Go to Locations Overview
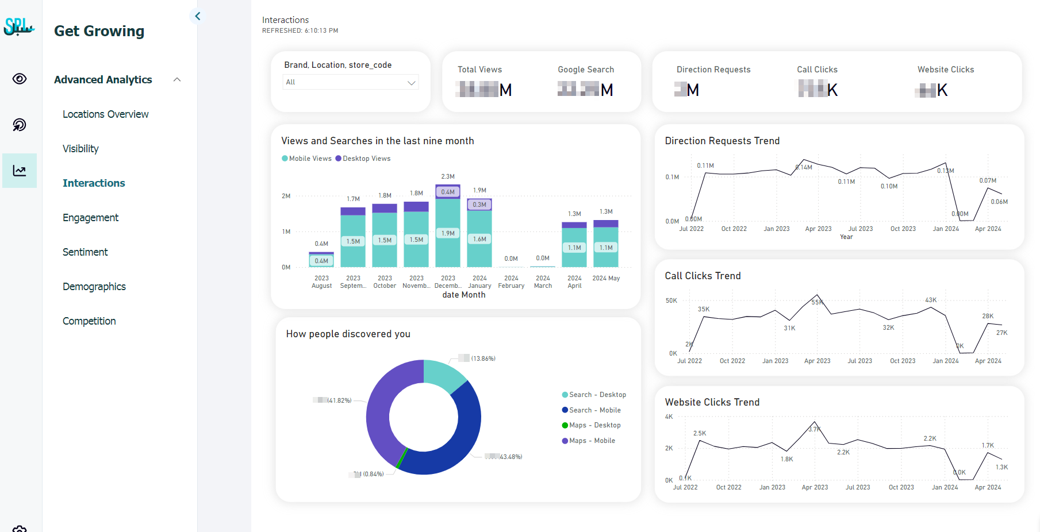This screenshot has width=1040, height=532. [105, 114]
